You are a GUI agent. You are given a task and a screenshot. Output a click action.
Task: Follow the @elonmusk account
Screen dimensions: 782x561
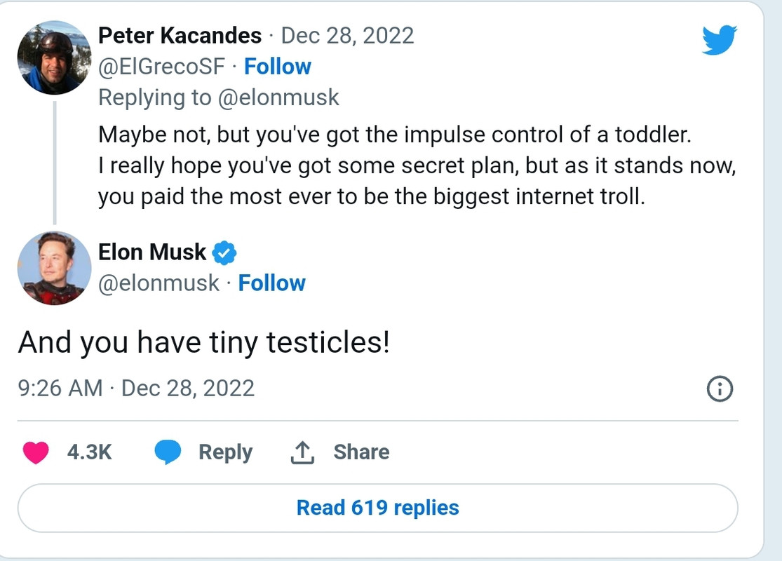click(271, 283)
